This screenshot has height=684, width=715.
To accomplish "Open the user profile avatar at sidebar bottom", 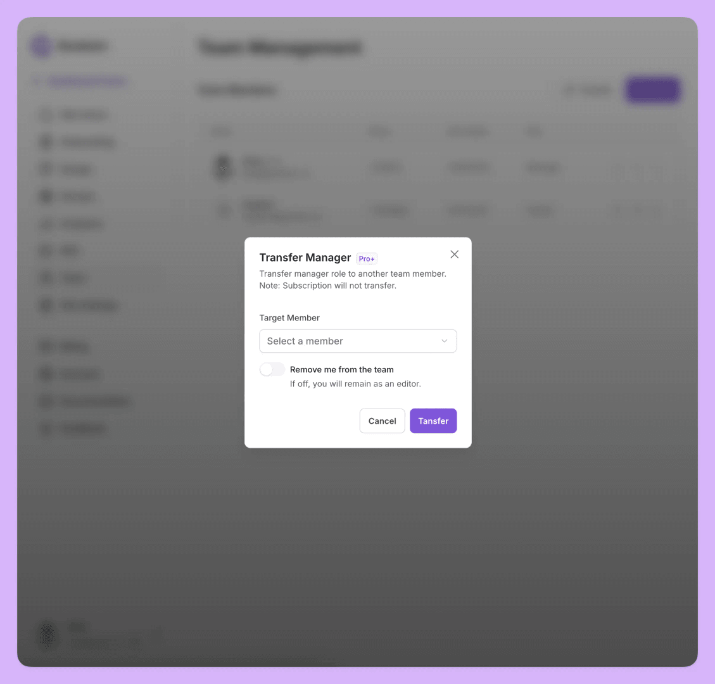I will [47, 634].
